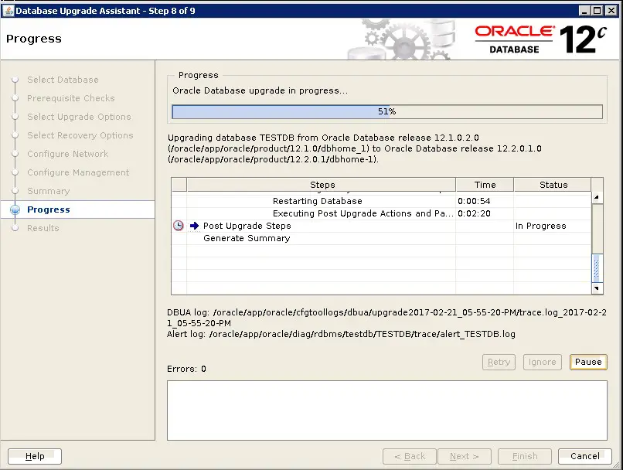Maximize the Database Upgrade Assistant window
The image size is (623, 470).
[x=597, y=11]
